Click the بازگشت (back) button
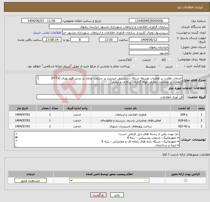This screenshot has width=210, height=202. (98, 195)
